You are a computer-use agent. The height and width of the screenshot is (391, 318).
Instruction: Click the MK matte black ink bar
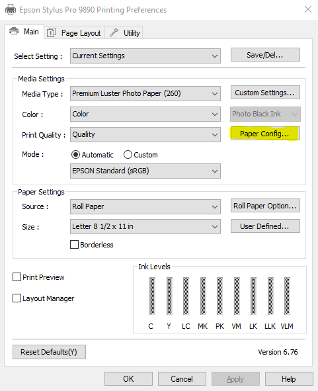[204, 296]
